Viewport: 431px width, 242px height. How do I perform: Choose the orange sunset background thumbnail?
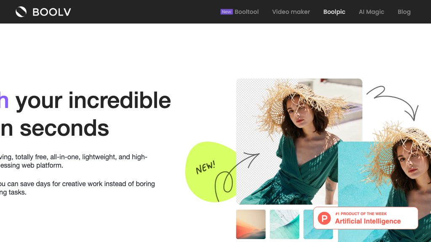(251, 224)
